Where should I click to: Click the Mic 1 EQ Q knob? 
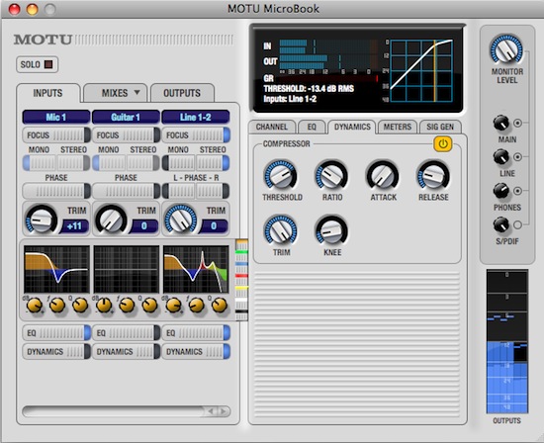[80, 306]
